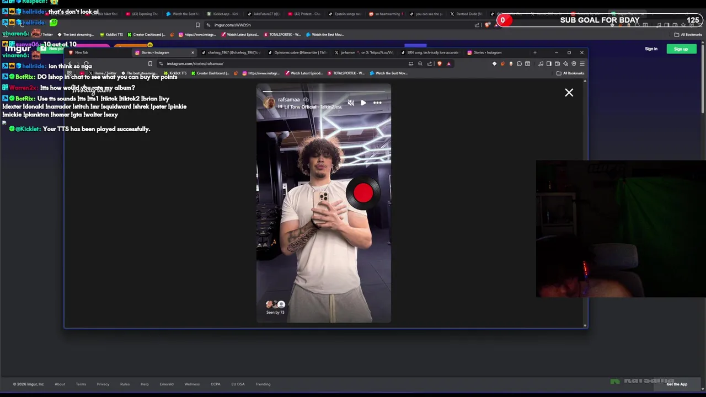Image resolution: width=706 pixels, height=397 pixels.
Task: Click the zoom magnifier in address bar
Action: (420, 63)
